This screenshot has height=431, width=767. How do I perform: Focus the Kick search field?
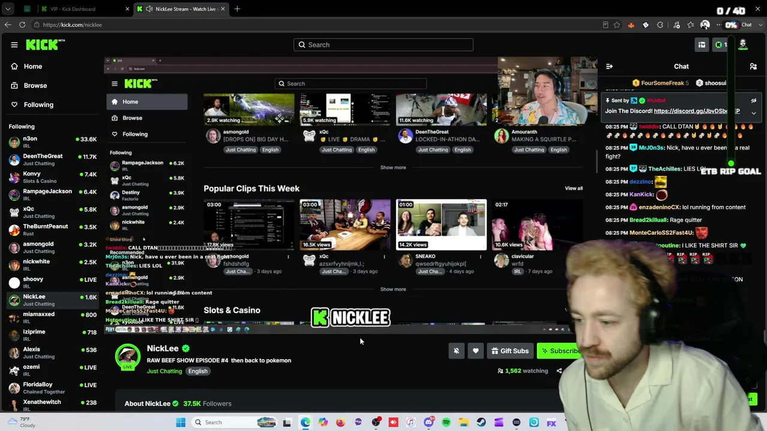pyautogui.click(x=383, y=45)
